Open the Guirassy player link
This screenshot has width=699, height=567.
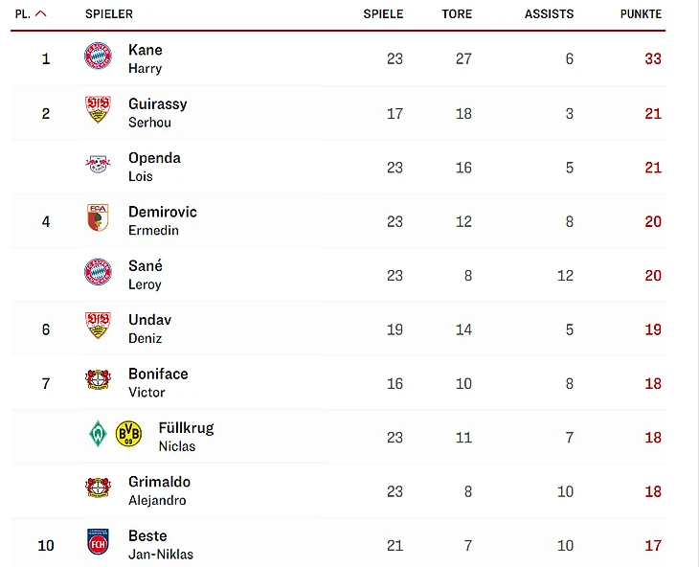(x=157, y=104)
